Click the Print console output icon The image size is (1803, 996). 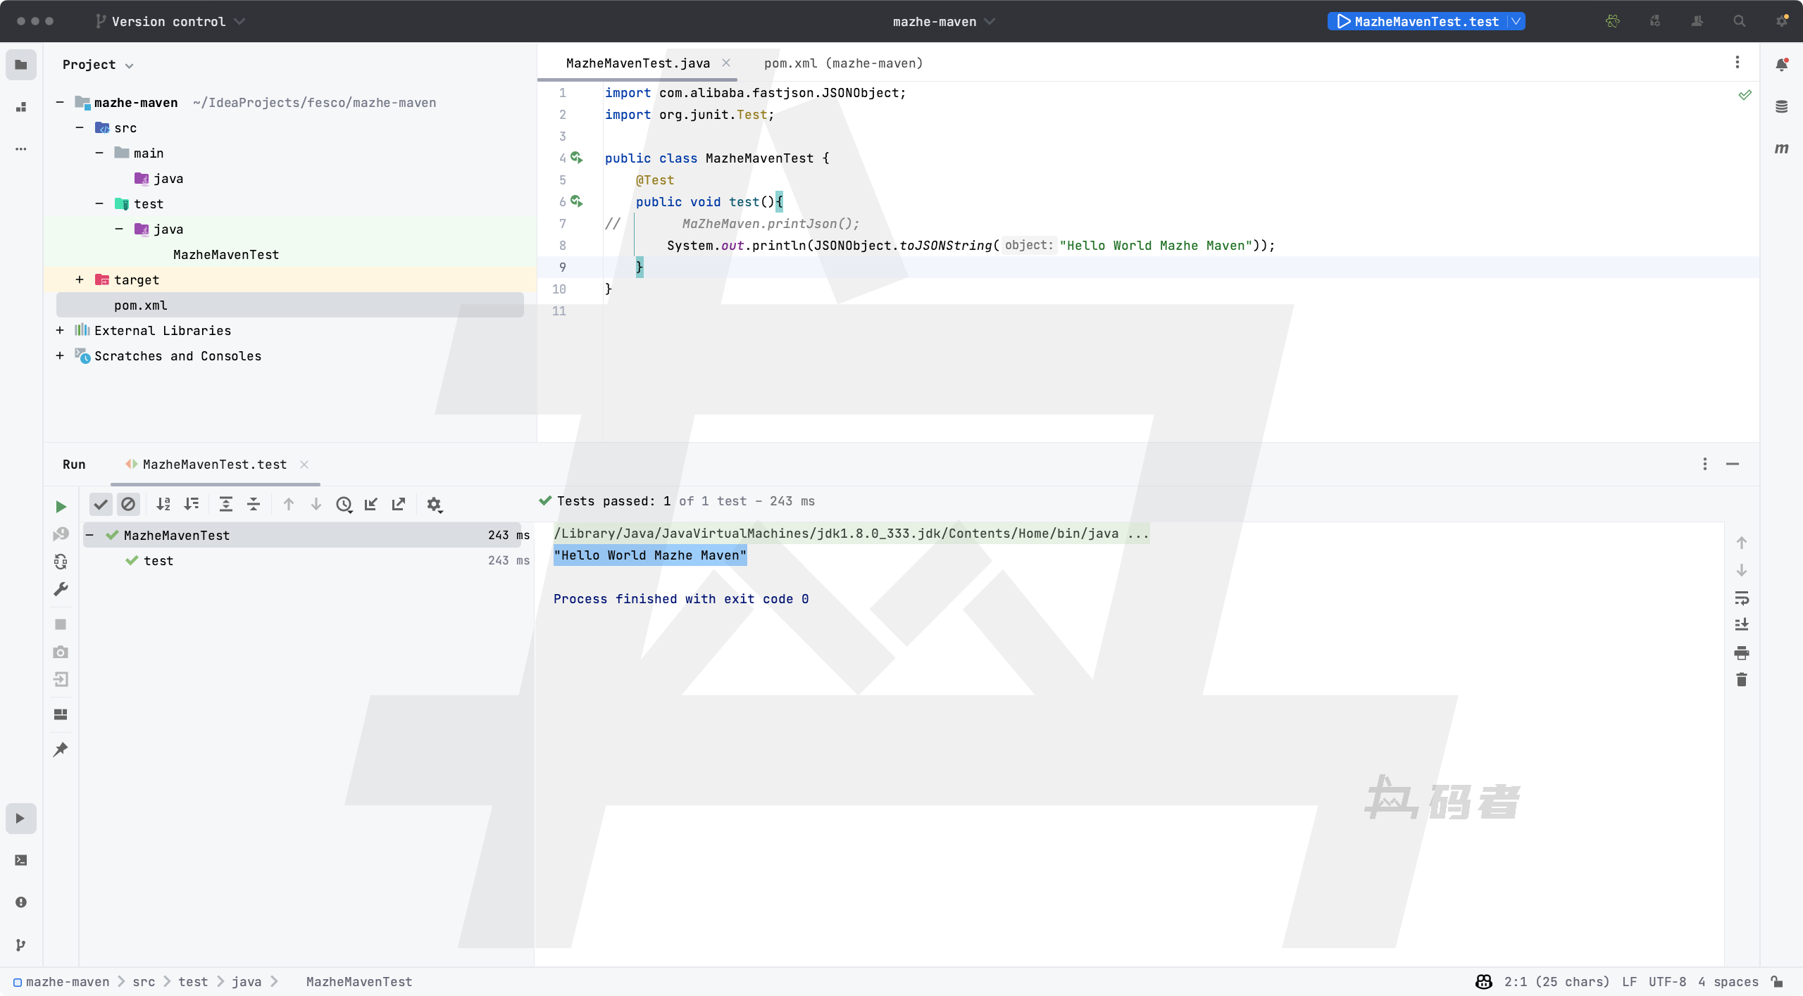point(1741,653)
